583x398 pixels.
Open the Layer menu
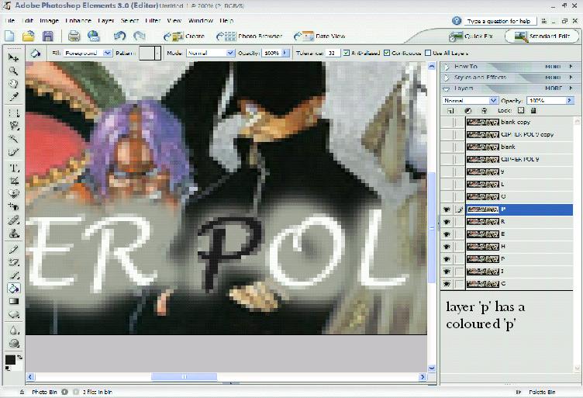tap(105, 21)
